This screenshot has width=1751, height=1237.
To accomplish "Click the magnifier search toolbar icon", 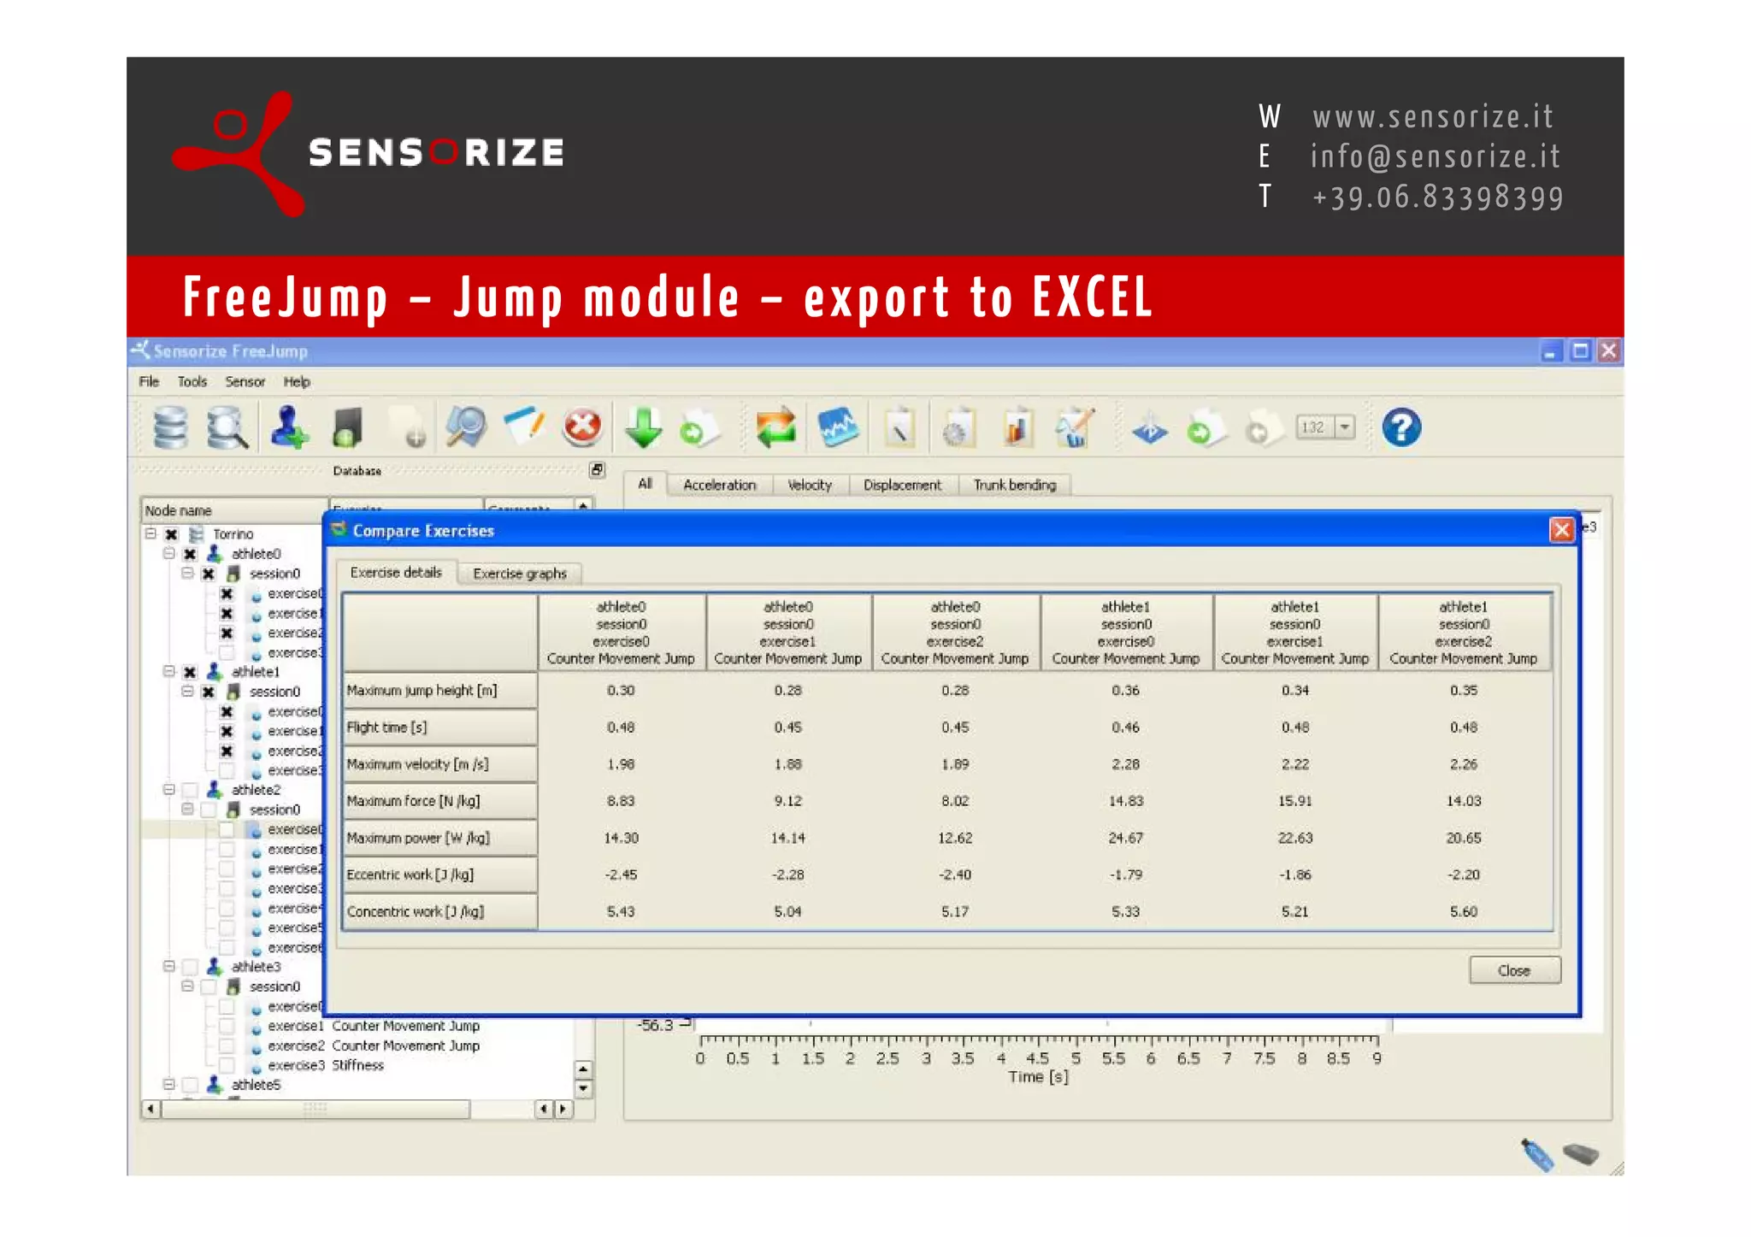I will coord(466,427).
